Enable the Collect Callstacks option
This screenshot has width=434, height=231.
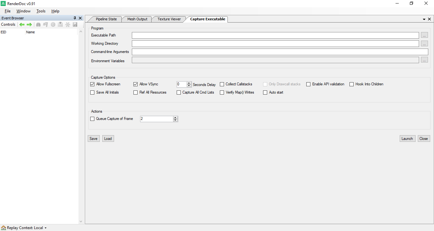(222, 84)
